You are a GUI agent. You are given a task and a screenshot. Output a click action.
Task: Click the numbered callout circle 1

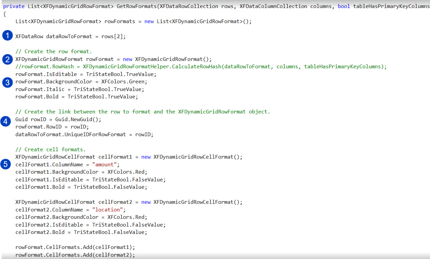point(7,35)
